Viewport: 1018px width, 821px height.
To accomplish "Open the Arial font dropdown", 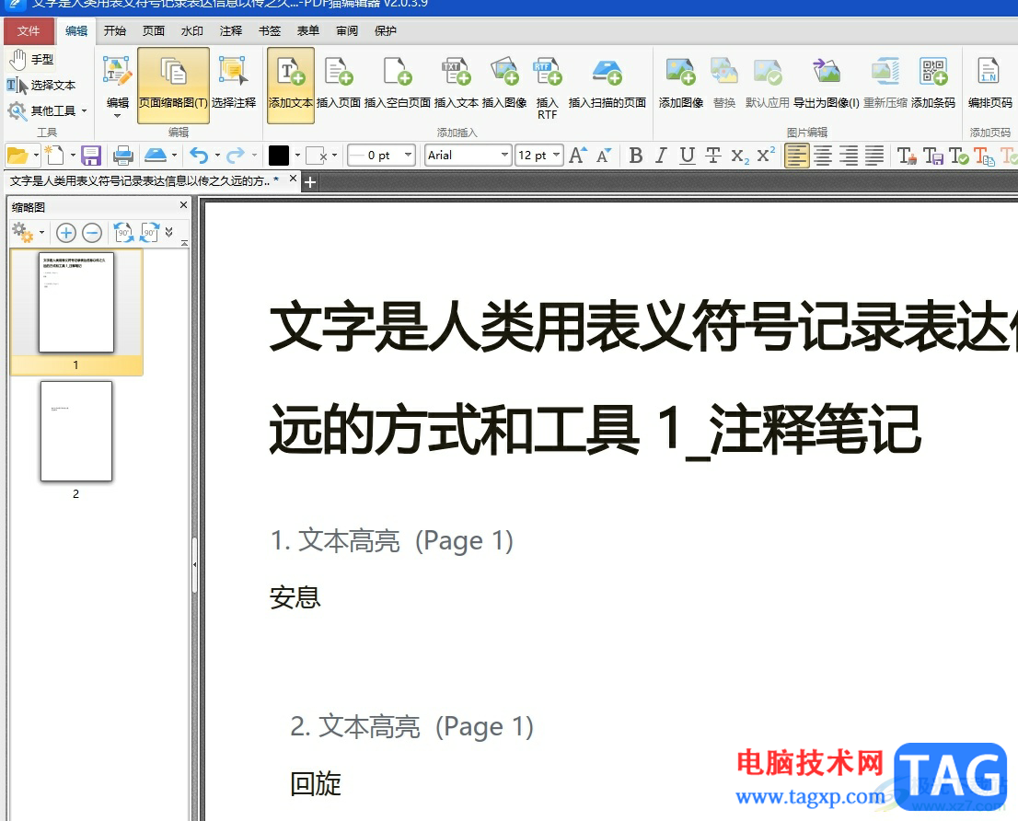I will point(504,155).
